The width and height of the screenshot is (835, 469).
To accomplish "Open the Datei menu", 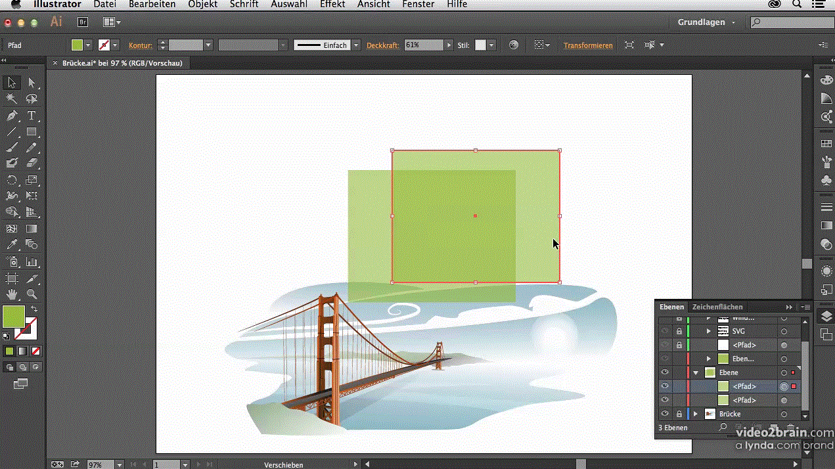I will coord(105,5).
